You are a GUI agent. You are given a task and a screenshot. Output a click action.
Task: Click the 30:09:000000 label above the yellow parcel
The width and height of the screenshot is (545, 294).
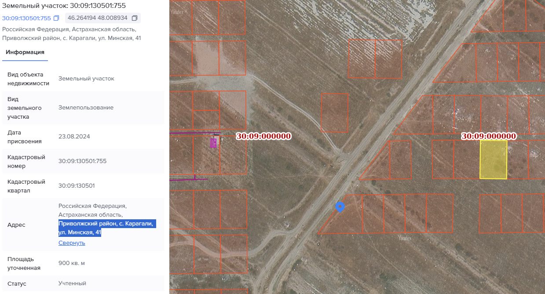pos(489,136)
